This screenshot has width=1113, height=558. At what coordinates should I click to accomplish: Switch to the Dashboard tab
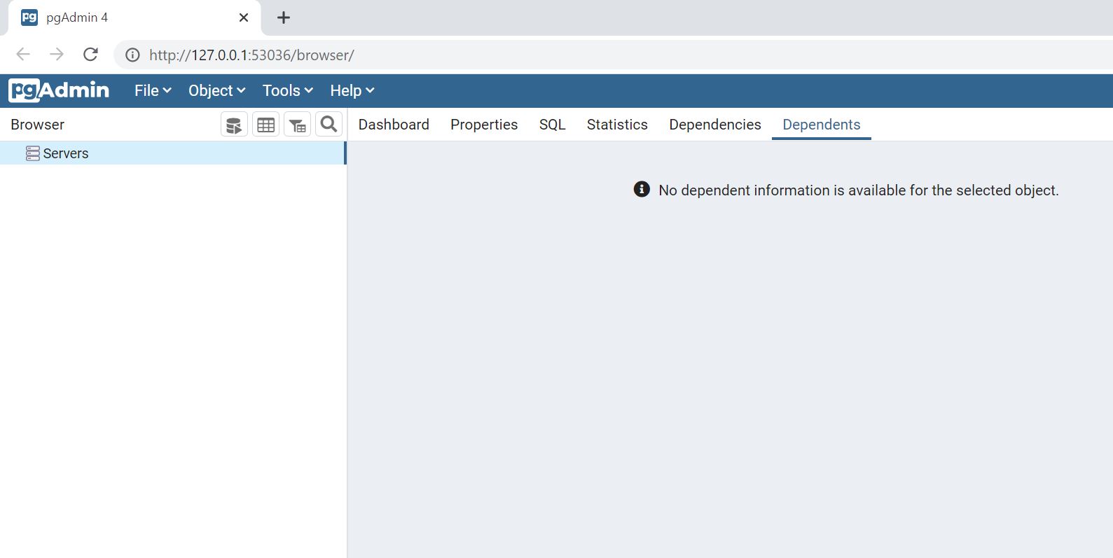click(394, 125)
